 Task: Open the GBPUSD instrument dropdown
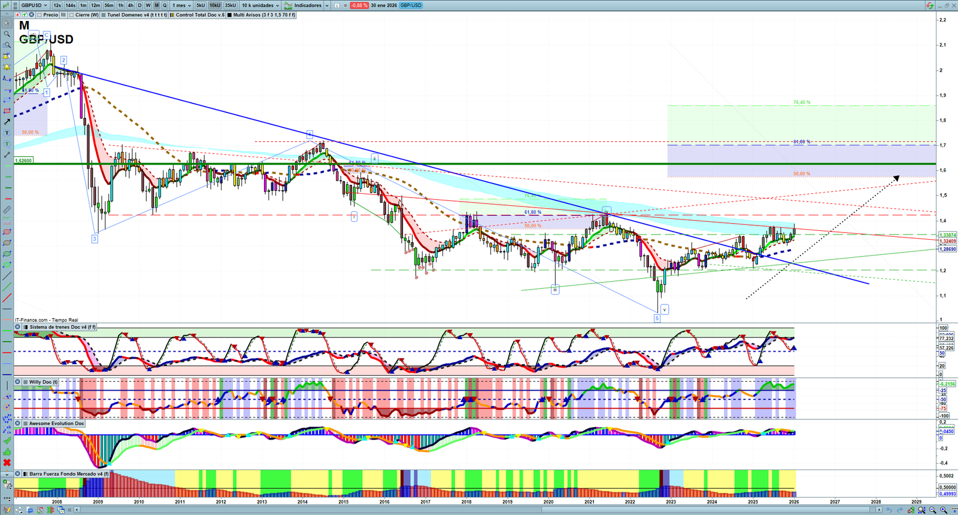[x=34, y=5]
